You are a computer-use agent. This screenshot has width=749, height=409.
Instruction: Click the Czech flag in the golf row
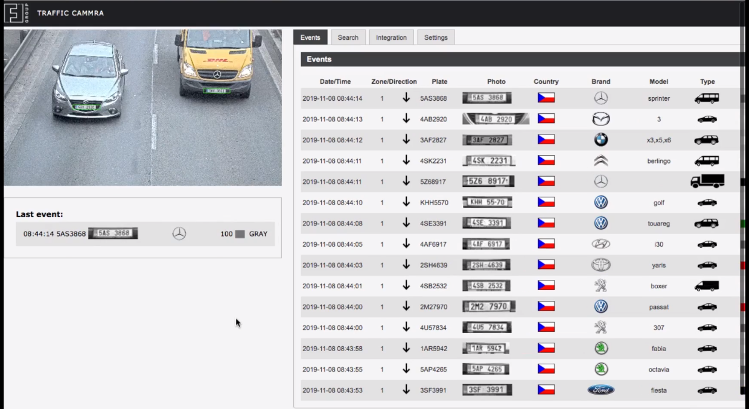click(546, 202)
